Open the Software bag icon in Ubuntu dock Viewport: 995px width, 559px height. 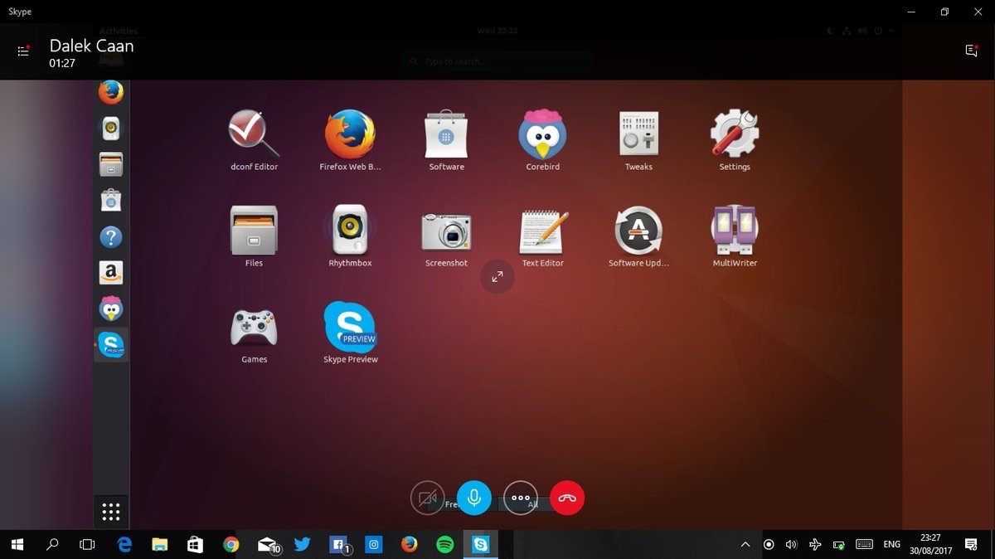[111, 201]
